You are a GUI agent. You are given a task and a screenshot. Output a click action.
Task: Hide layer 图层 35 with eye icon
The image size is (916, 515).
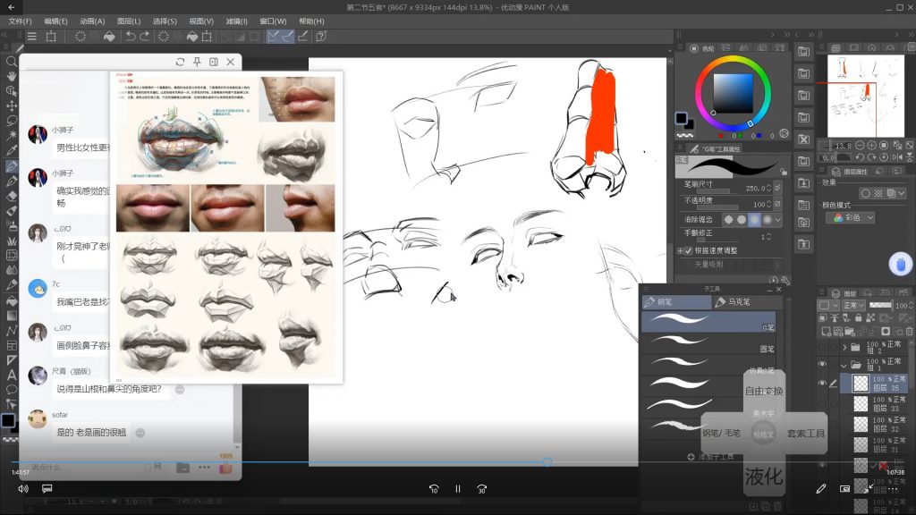click(x=822, y=383)
